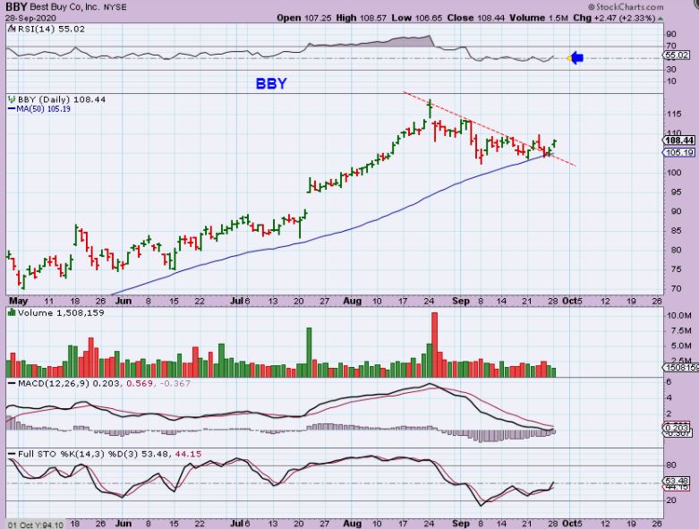The width and height of the screenshot is (699, 529).
Task: Click the bold BBY ticker in the header
Action: point(16,6)
